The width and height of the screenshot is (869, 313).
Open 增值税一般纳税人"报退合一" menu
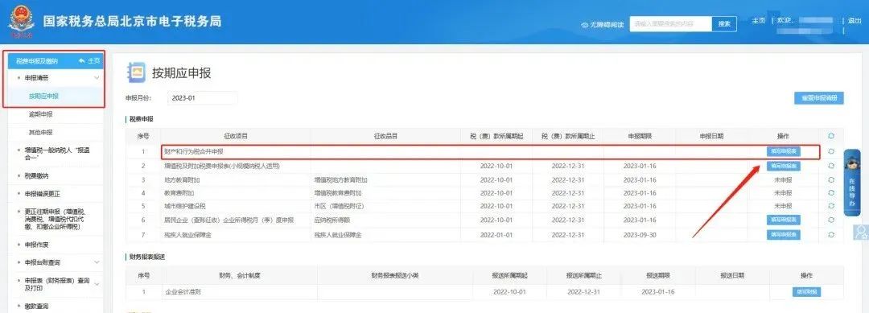(56, 154)
